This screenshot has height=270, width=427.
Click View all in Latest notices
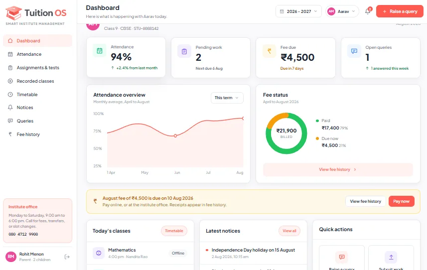coord(289,231)
